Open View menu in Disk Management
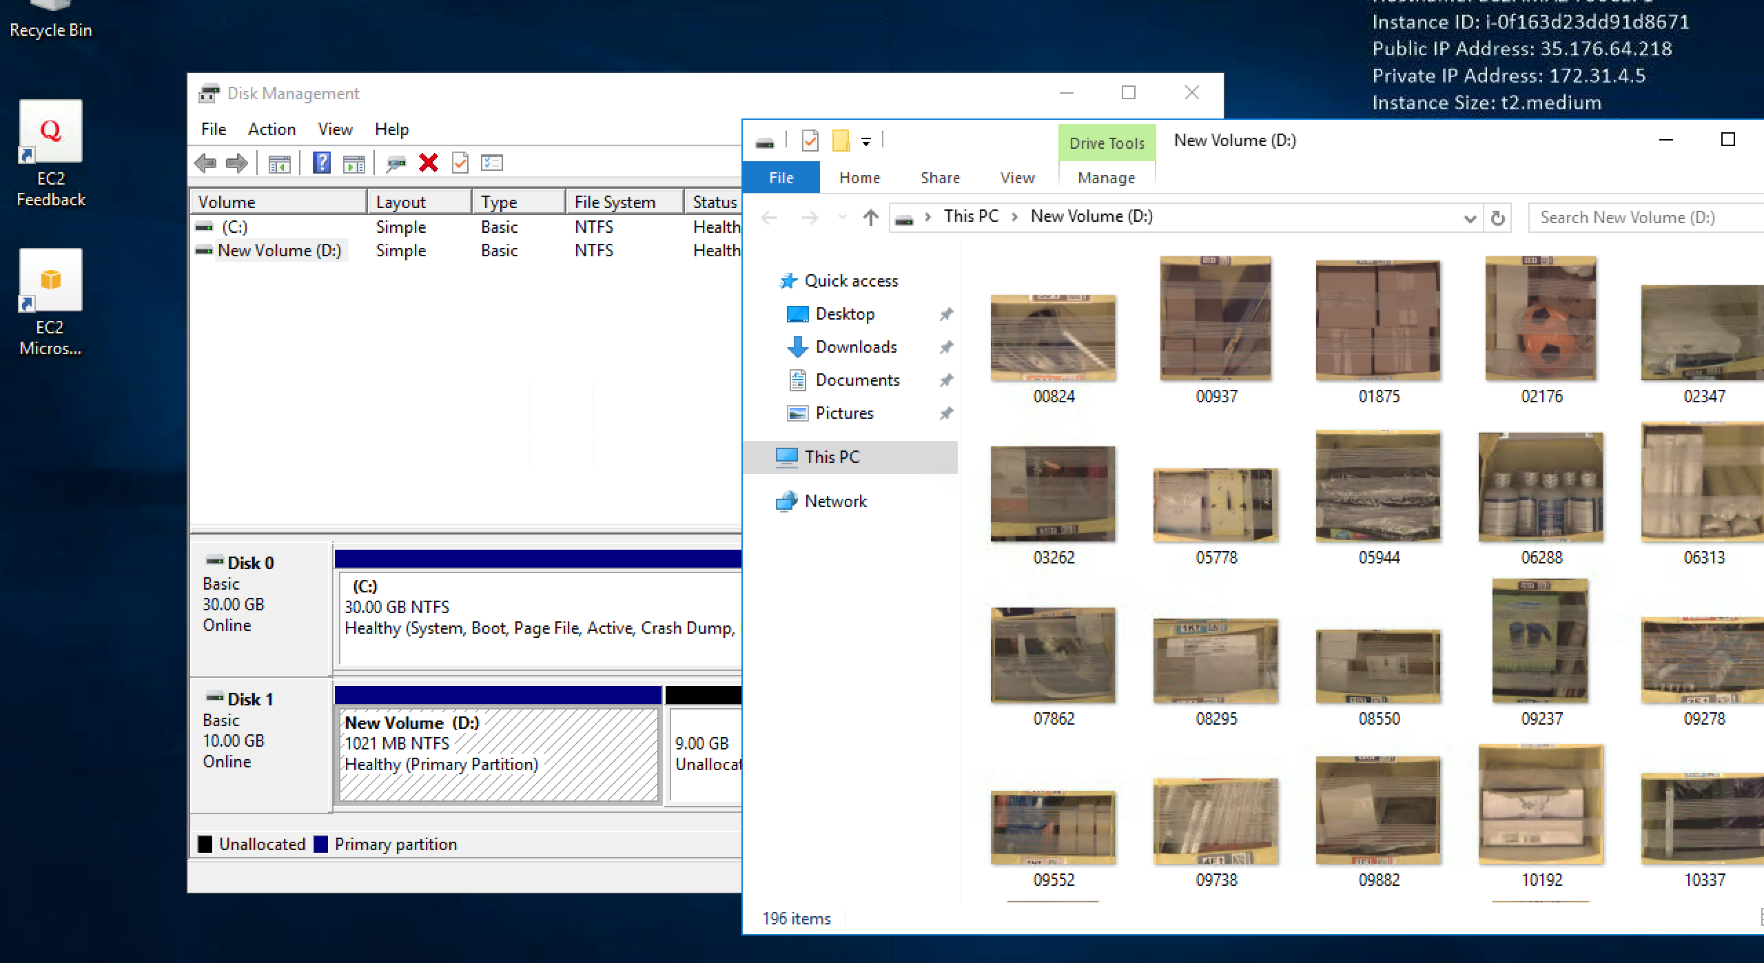Screen dimensions: 1764x963 point(335,130)
